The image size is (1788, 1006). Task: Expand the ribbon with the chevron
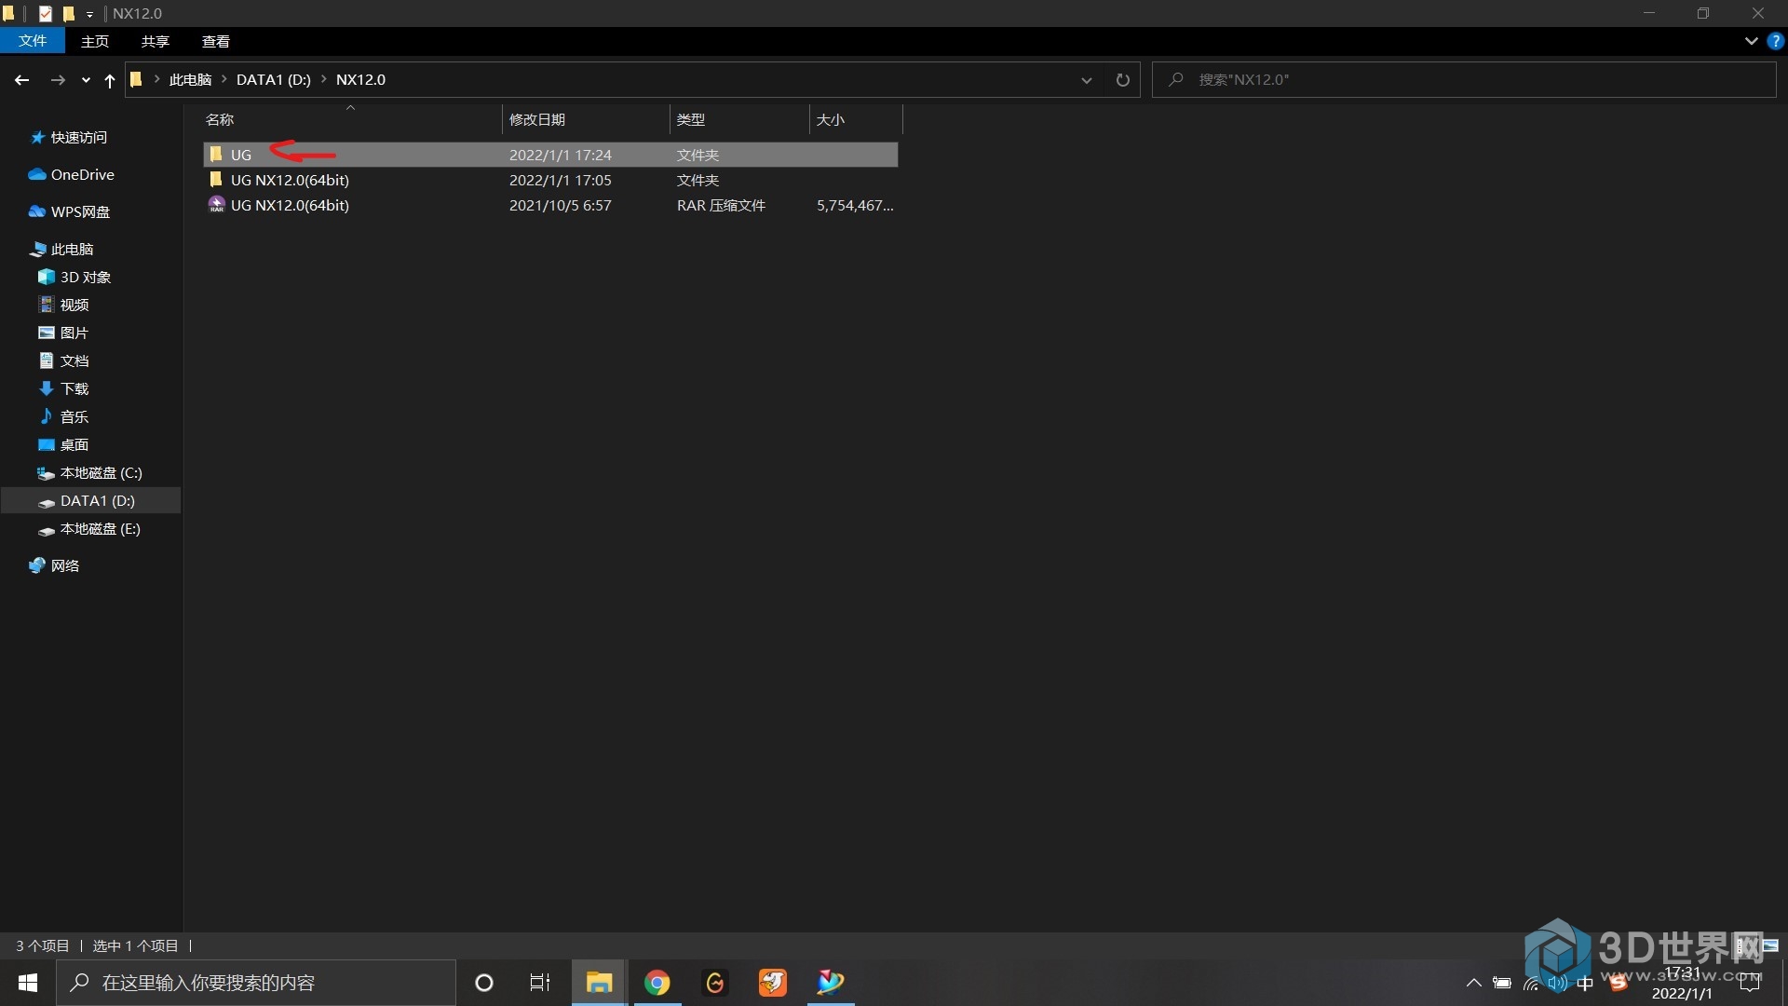(1751, 41)
